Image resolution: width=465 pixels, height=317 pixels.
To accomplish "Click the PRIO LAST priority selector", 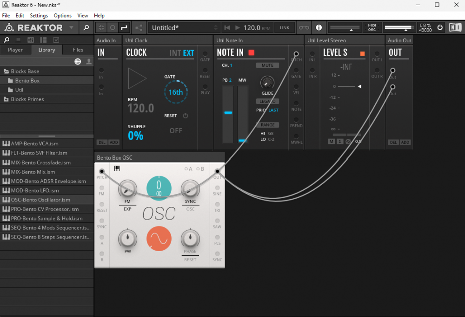I will pyautogui.click(x=273, y=110).
